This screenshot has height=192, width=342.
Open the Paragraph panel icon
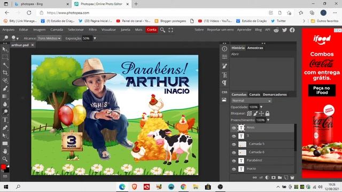coord(224,83)
